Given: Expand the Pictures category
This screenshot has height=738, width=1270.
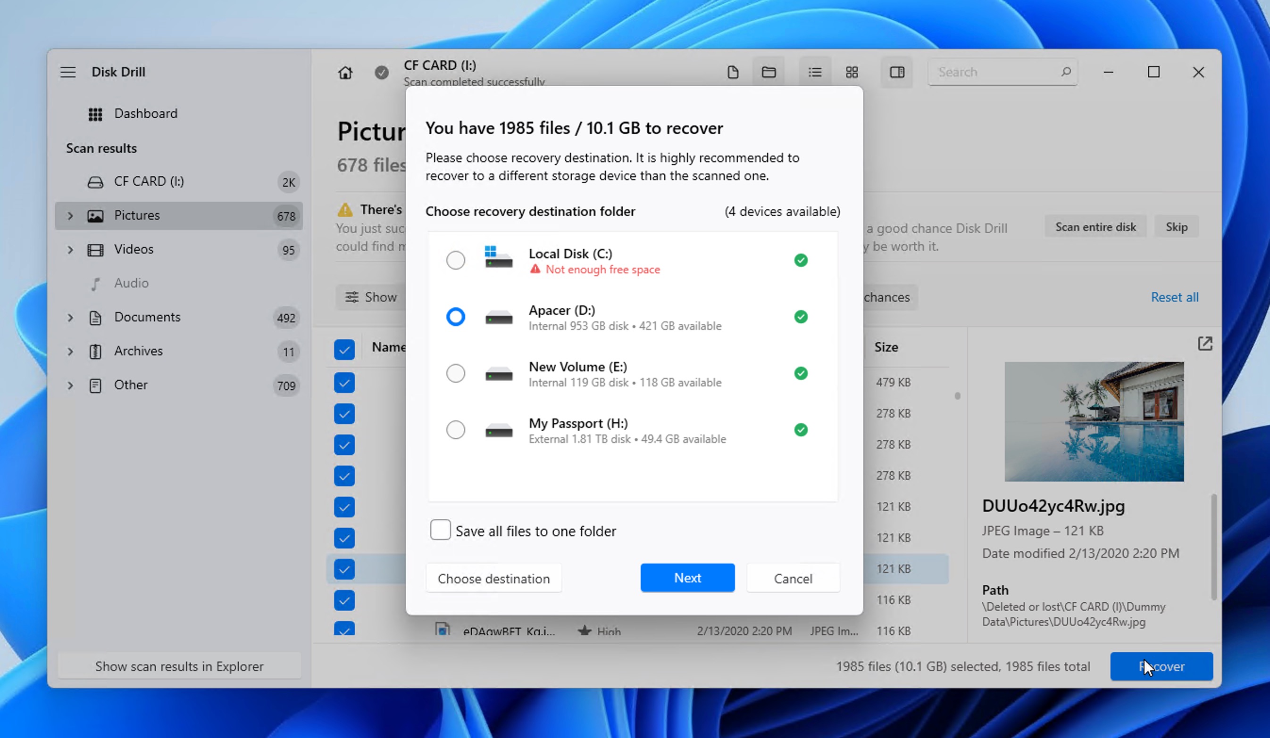Looking at the screenshot, I should coord(71,216).
